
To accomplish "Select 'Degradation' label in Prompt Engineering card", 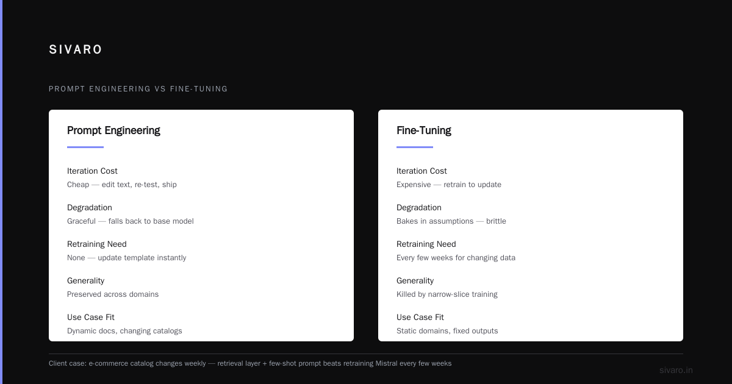I will click(x=90, y=208).
